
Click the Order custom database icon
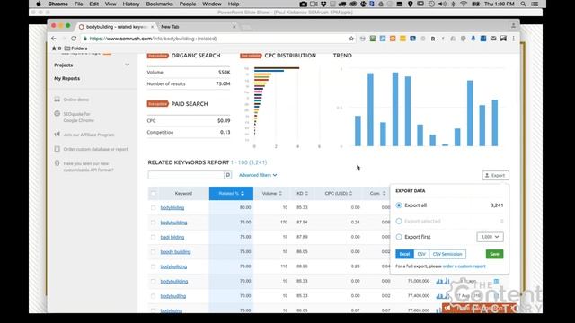coord(57,149)
